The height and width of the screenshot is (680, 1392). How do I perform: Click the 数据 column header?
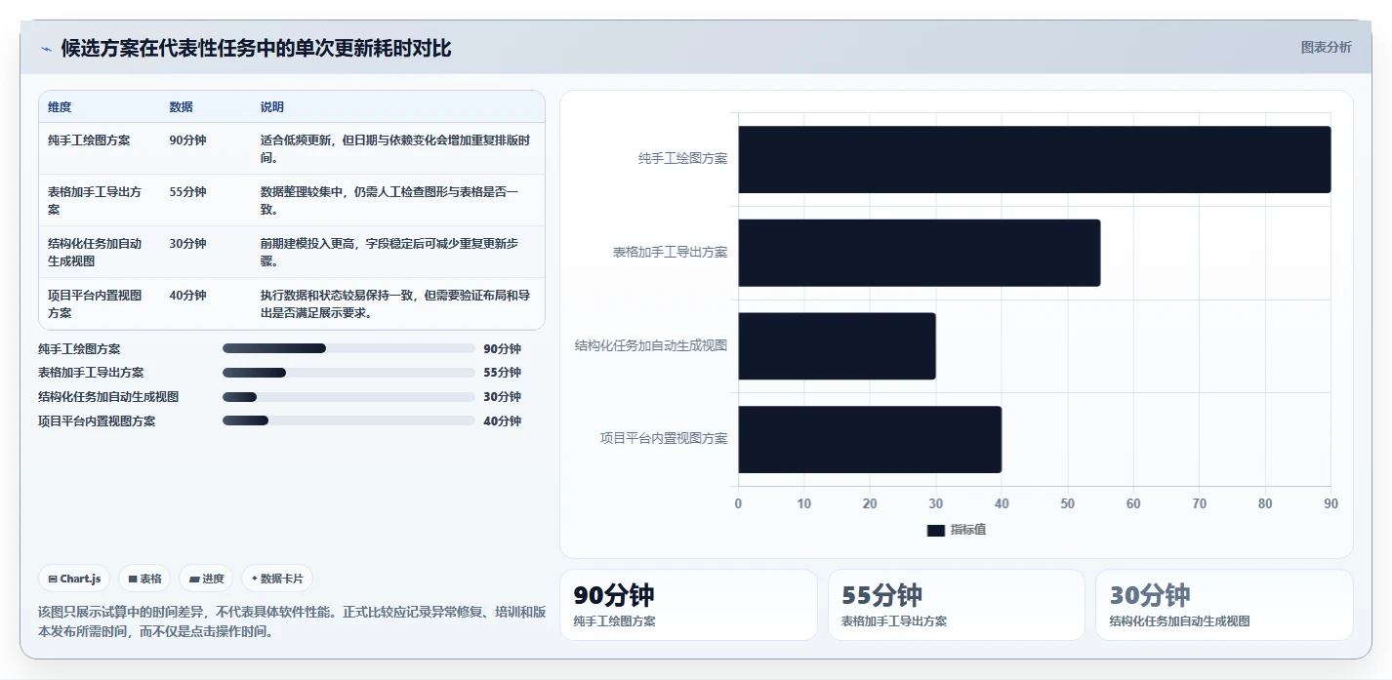[181, 107]
